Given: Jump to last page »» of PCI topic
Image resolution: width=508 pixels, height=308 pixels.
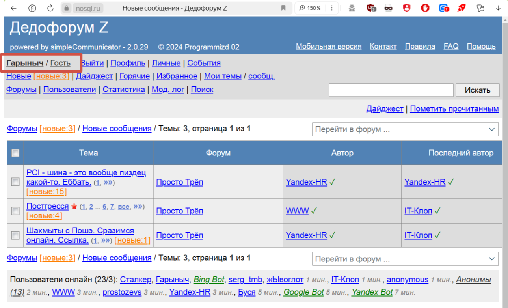Looking at the screenshot, I should pyautogui.click(x=108, y=183).
